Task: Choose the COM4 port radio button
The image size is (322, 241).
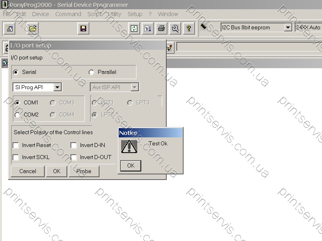Action: click(x=53, y=115)
